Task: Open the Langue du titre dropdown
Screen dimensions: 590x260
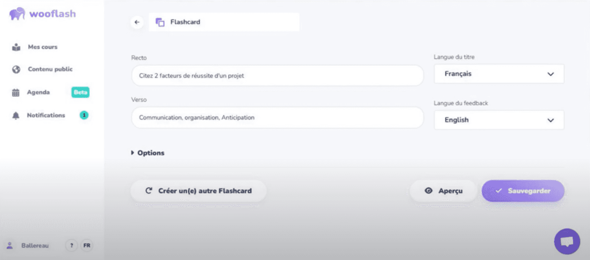Action: point(499,74)
